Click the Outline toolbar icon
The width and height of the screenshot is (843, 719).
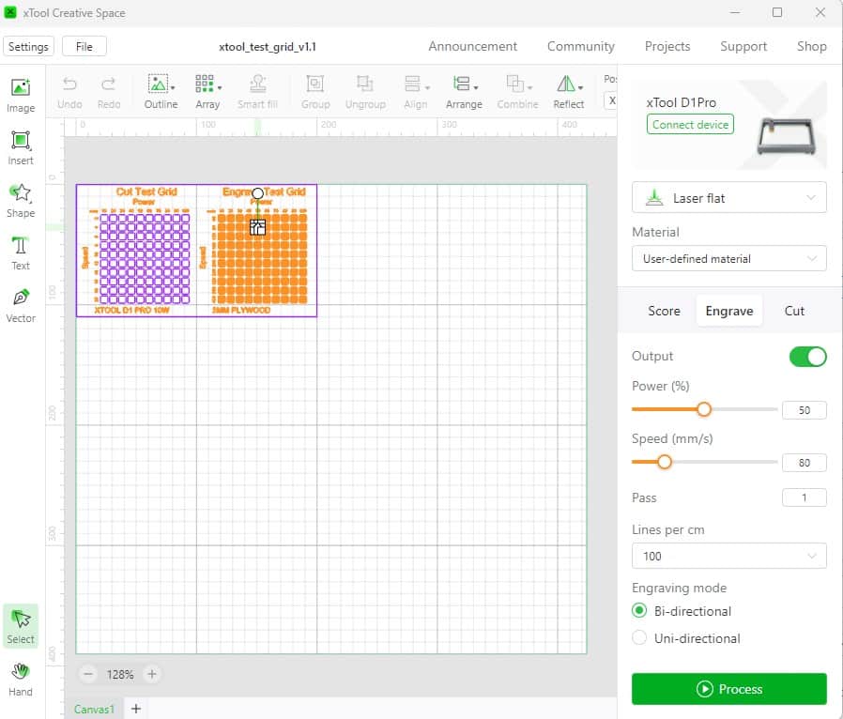(161, 91)
